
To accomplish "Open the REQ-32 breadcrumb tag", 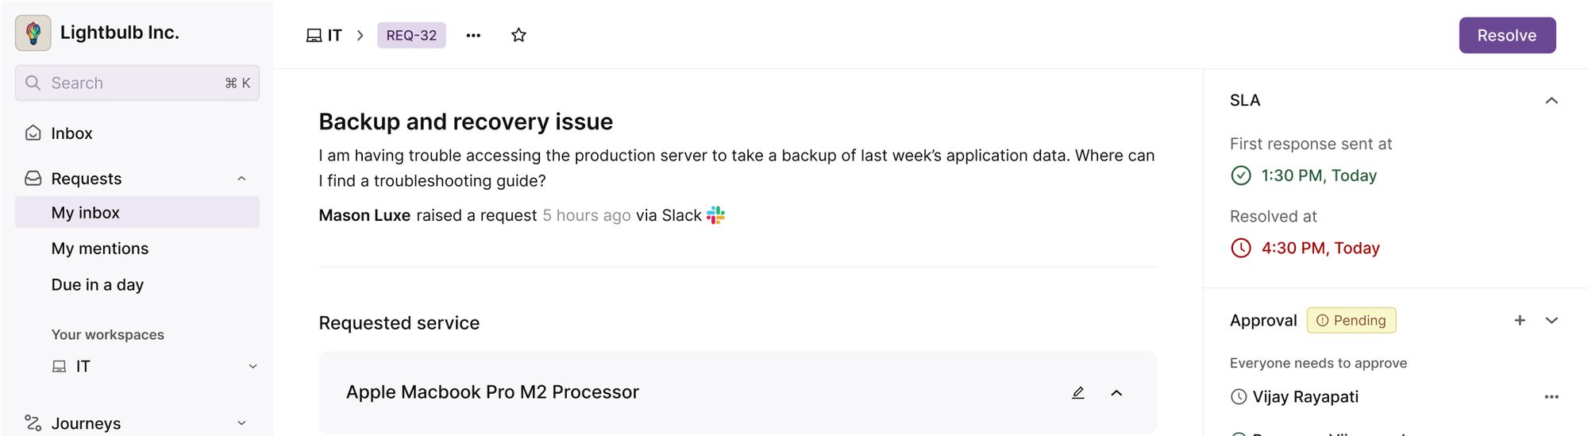I will coord(411,35).
